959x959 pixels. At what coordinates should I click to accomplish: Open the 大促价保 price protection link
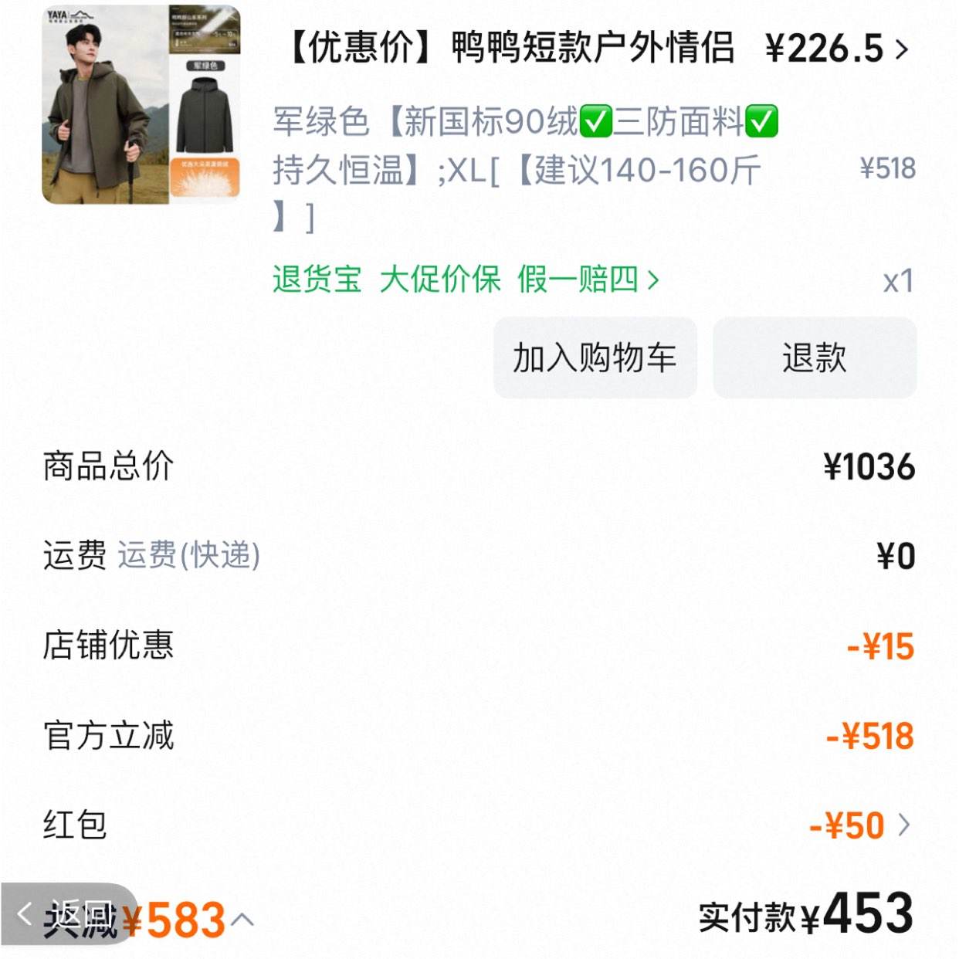440,279
